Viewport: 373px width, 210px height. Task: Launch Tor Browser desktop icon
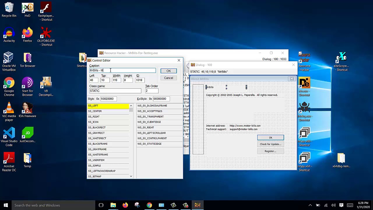coord(27,60)
